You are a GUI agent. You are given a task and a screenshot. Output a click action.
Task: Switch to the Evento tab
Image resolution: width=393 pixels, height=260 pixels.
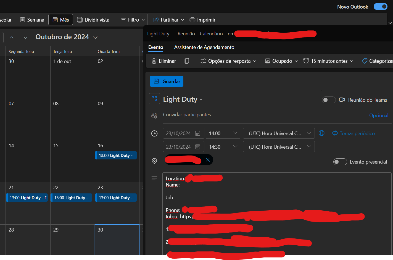pyautogui.click(x=156, y=47)
